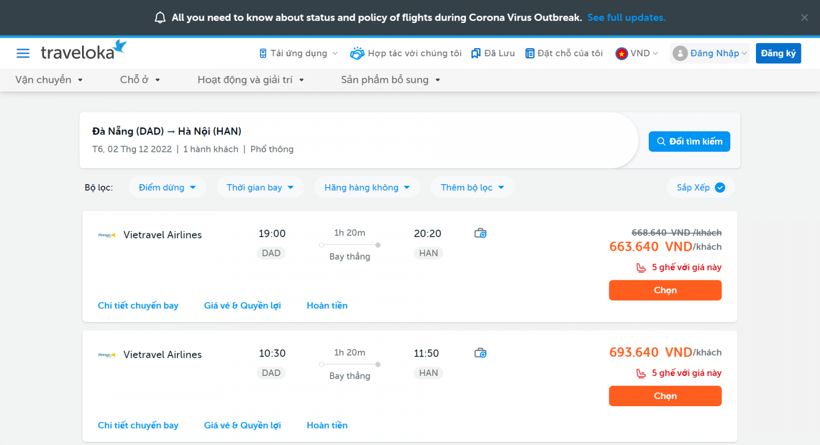The image size is (820, 445).
Task: Click the baggage icon on 19:00 flight
Action: pyautogui.click(x=480, y=233)
